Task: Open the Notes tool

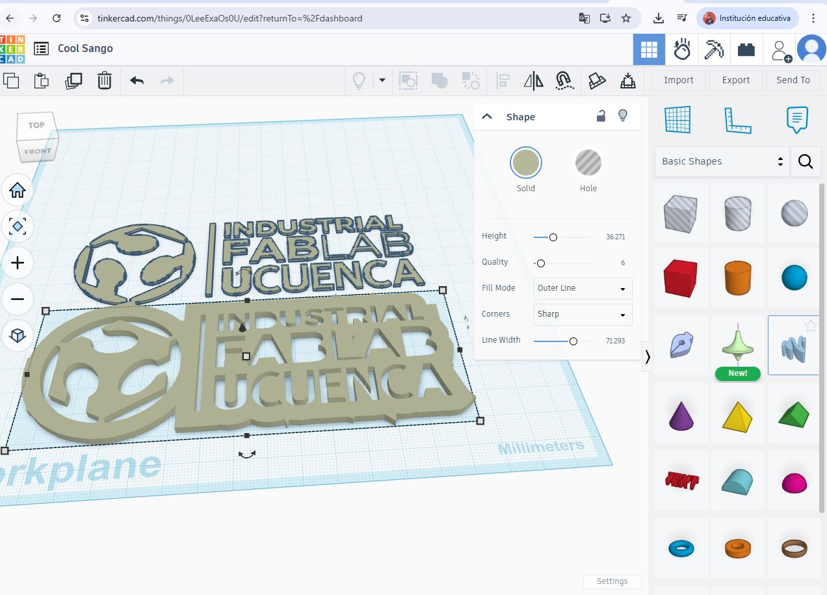Action: [797, 120]
